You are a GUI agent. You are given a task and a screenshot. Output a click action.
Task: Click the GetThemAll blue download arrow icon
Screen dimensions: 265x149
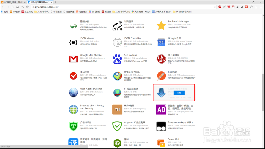[161, 93]
